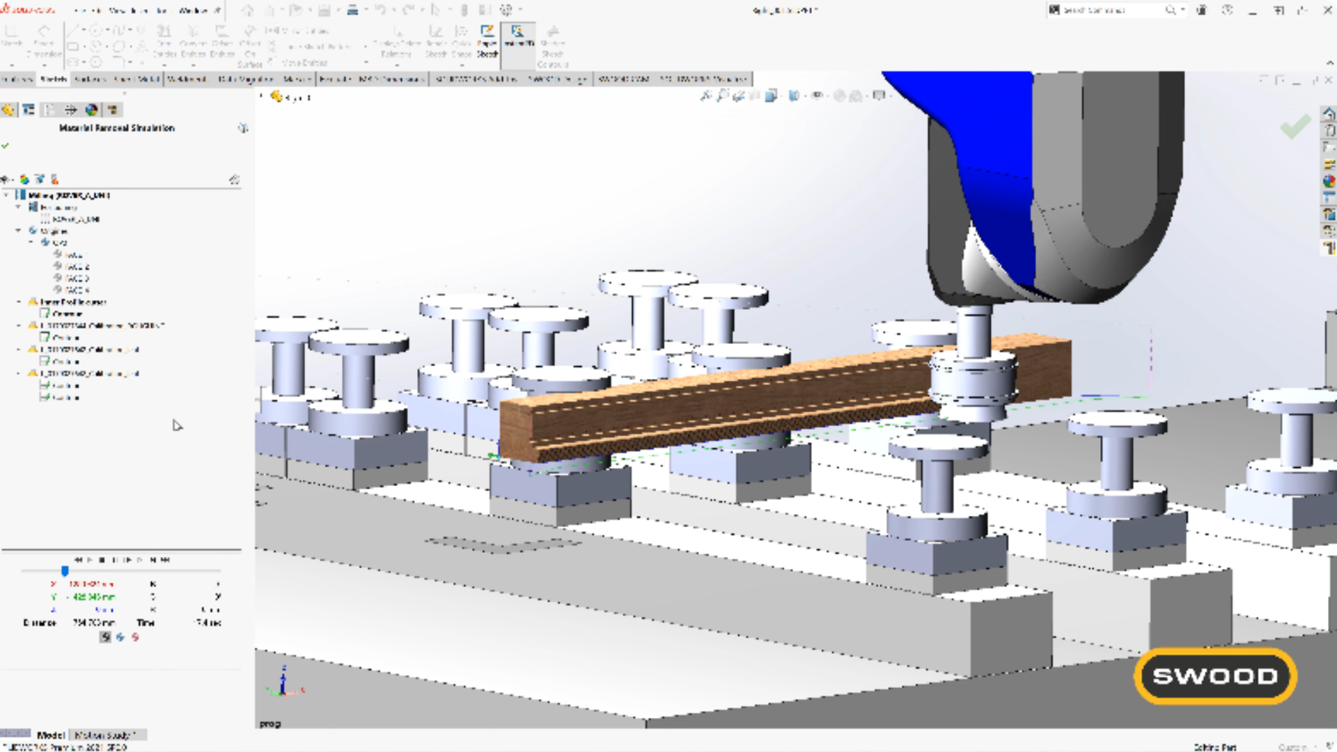Open the Options gear icon in top toolbar

[506, 10]
